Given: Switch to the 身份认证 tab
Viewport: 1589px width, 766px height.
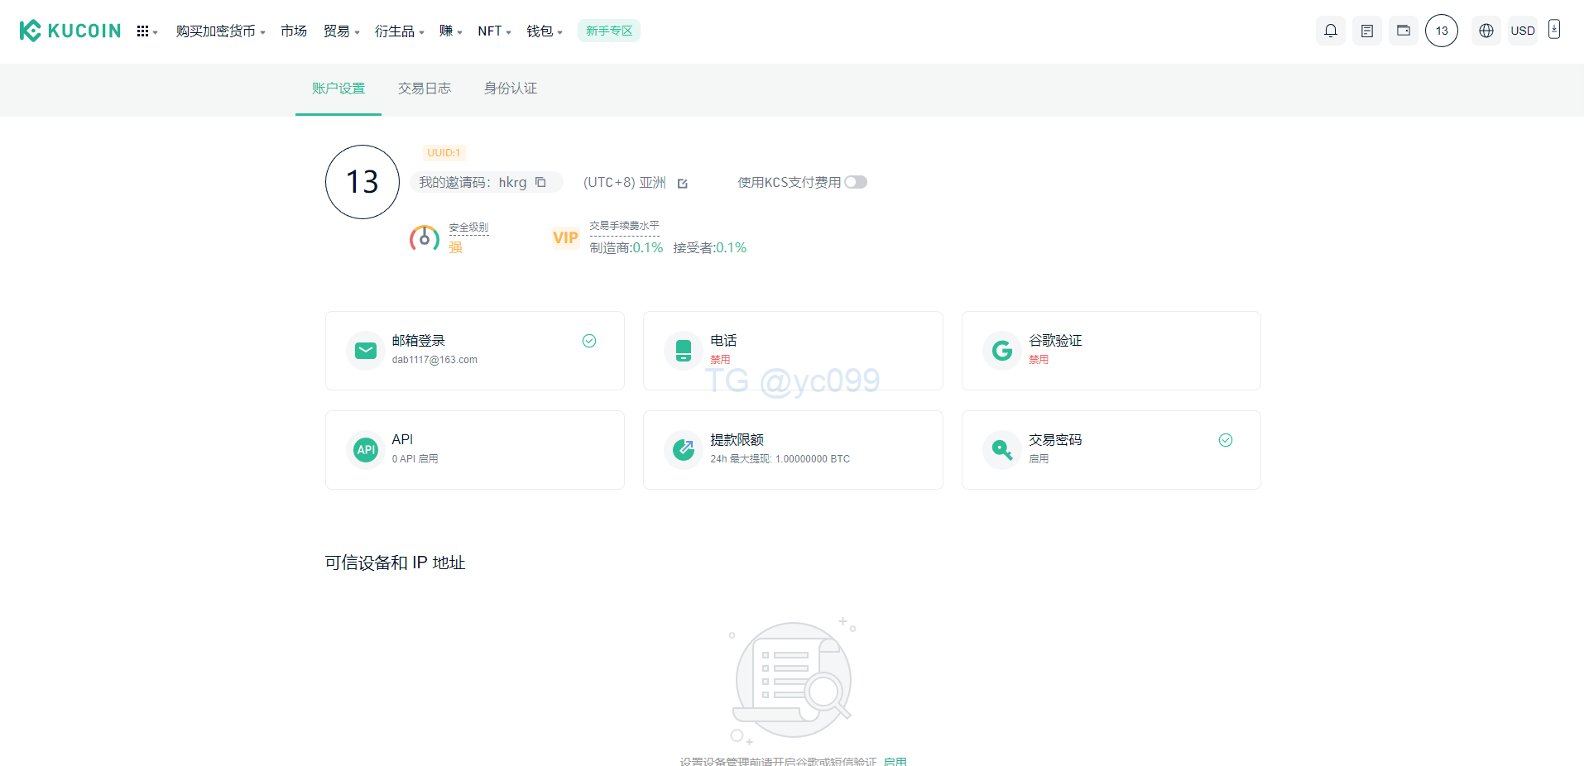Looking at the screenshot, I should pos(510,89).
